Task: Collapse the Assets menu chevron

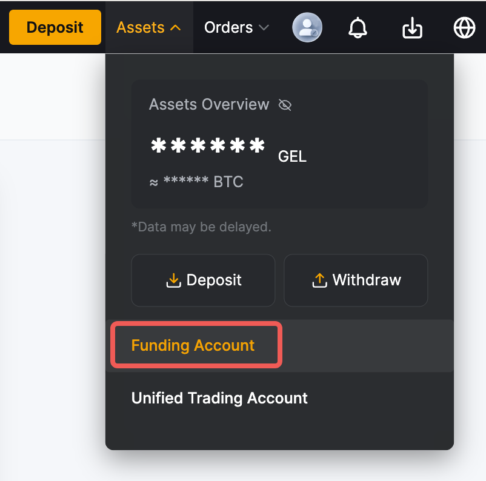Action: (176, 28)
